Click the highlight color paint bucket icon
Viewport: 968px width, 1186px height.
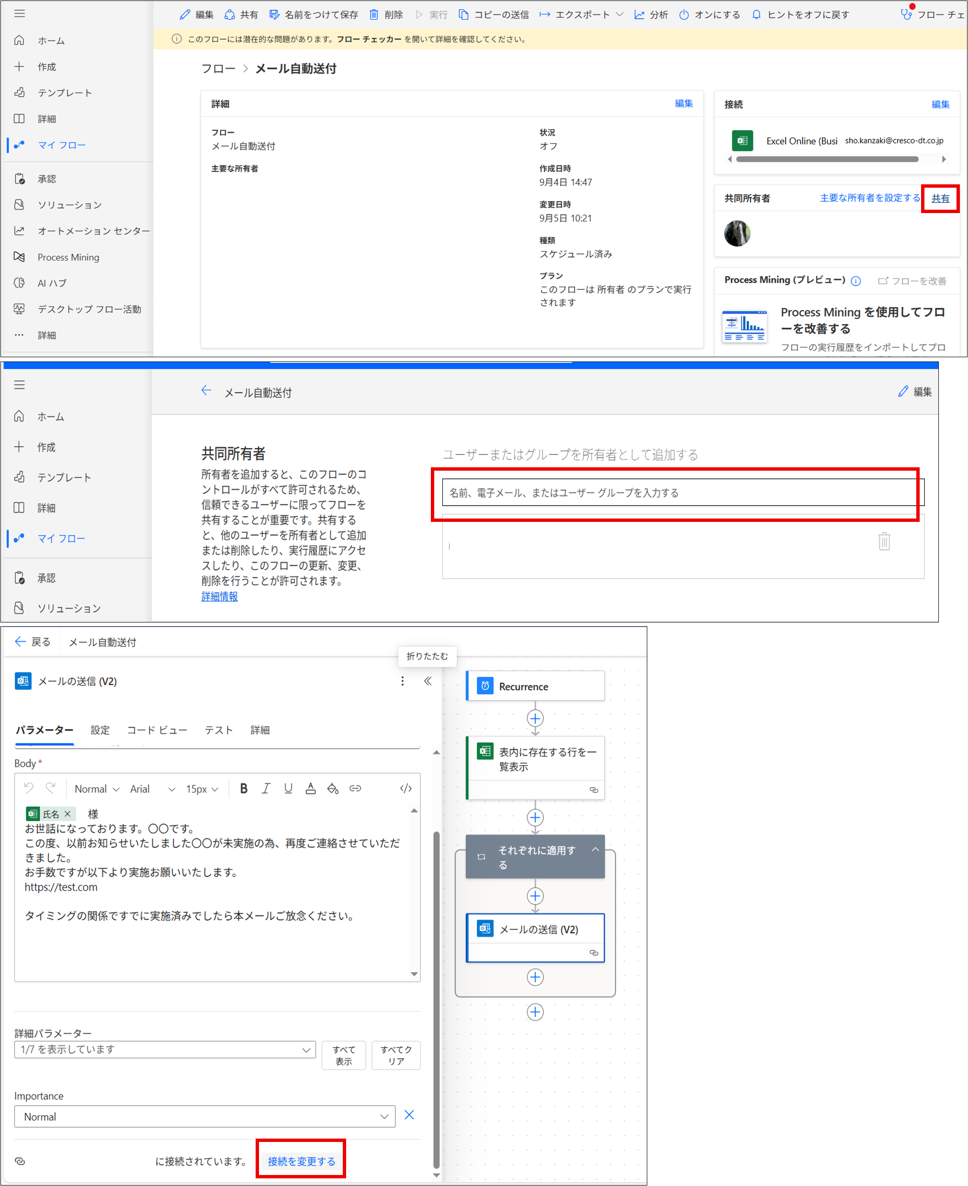click(333, 789)
